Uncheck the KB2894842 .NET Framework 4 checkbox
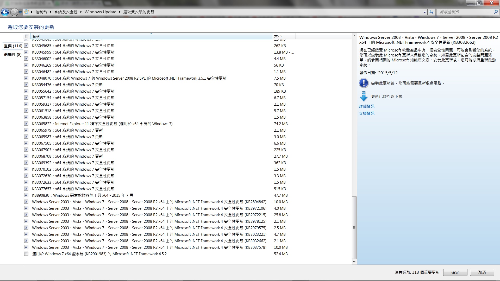The height and width of the screenshot is (281, 500). pyautogui.click(x=26, y=202)
